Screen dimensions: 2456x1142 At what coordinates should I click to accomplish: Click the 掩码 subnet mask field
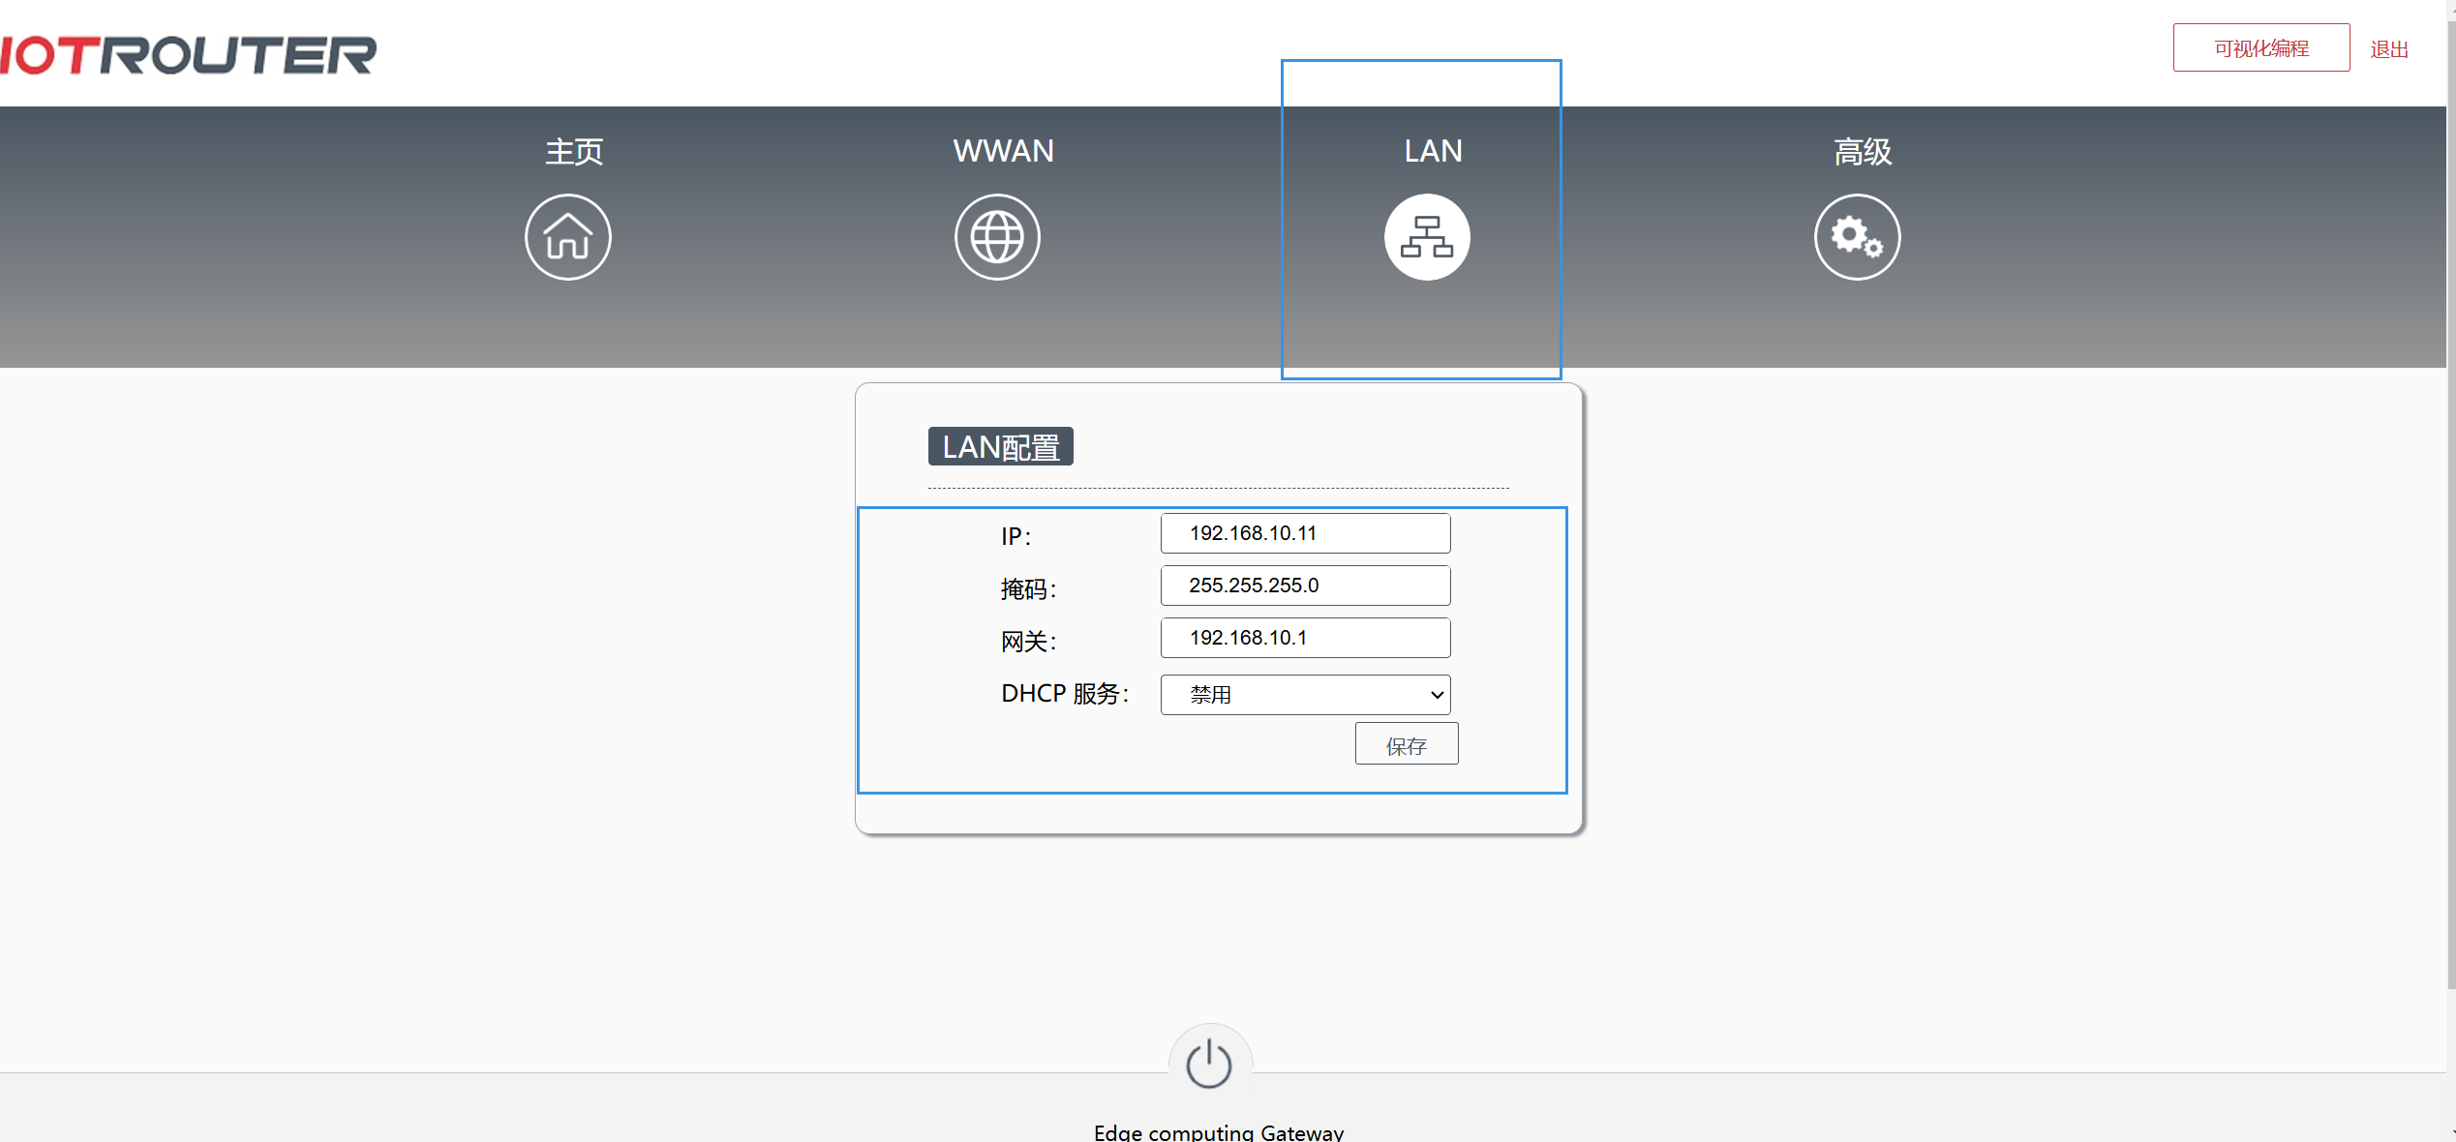pyautogui.click(x=1304, y=586)
